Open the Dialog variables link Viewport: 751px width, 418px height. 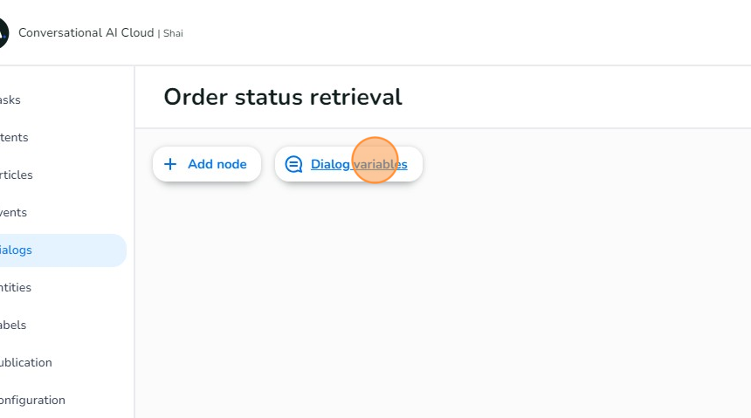point(358,164)
